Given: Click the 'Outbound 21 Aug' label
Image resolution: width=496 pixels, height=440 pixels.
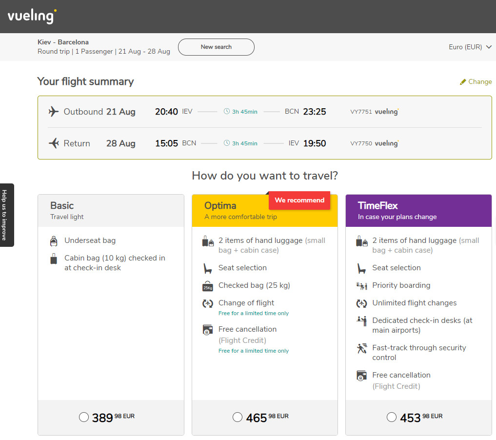Looking at the screenshot, I should click(99, 112).
